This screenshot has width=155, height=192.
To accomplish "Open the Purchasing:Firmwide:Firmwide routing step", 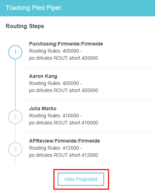I will point(66,44).
